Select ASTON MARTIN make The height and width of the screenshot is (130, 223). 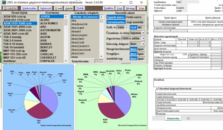click(x=52, y=30)
